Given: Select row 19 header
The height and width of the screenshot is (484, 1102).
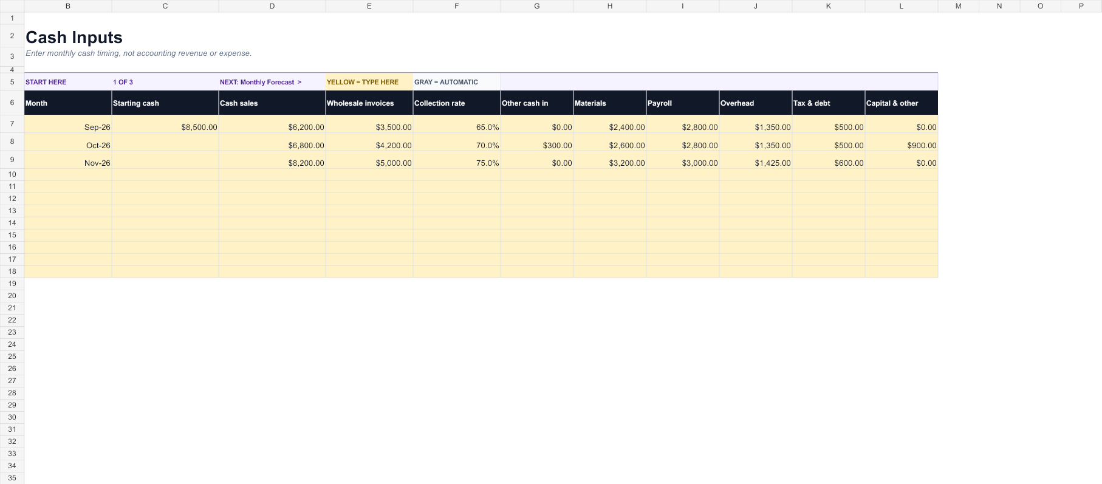Looking at the screenshot, I should (x=12, y=284).
